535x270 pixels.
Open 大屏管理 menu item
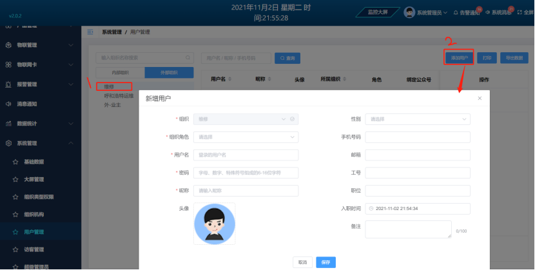click(34, 179)
